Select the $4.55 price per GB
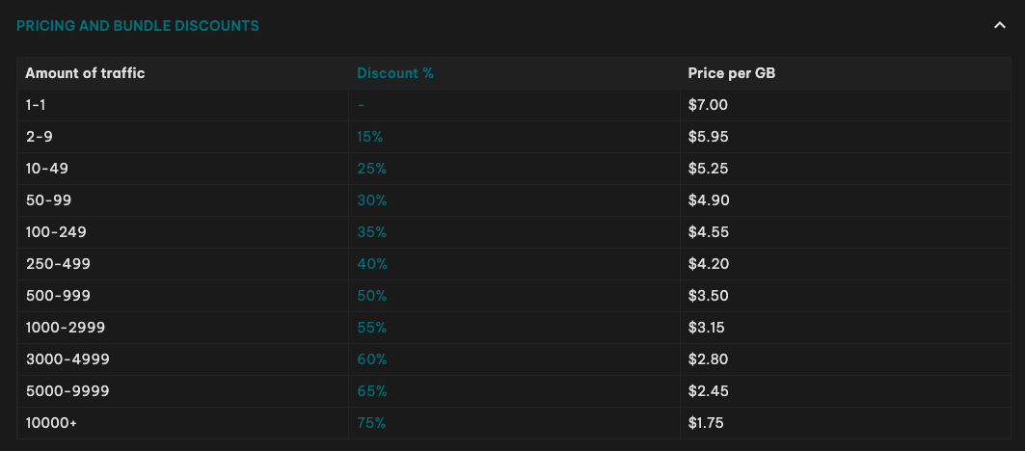This screenshot has width=1025, height=451. pos(708,232)
